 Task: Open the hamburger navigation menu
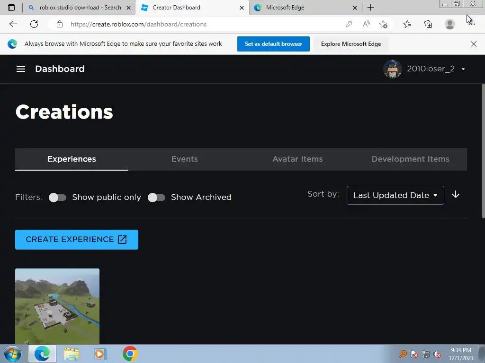pyautogui.click(x=21, y=69)
